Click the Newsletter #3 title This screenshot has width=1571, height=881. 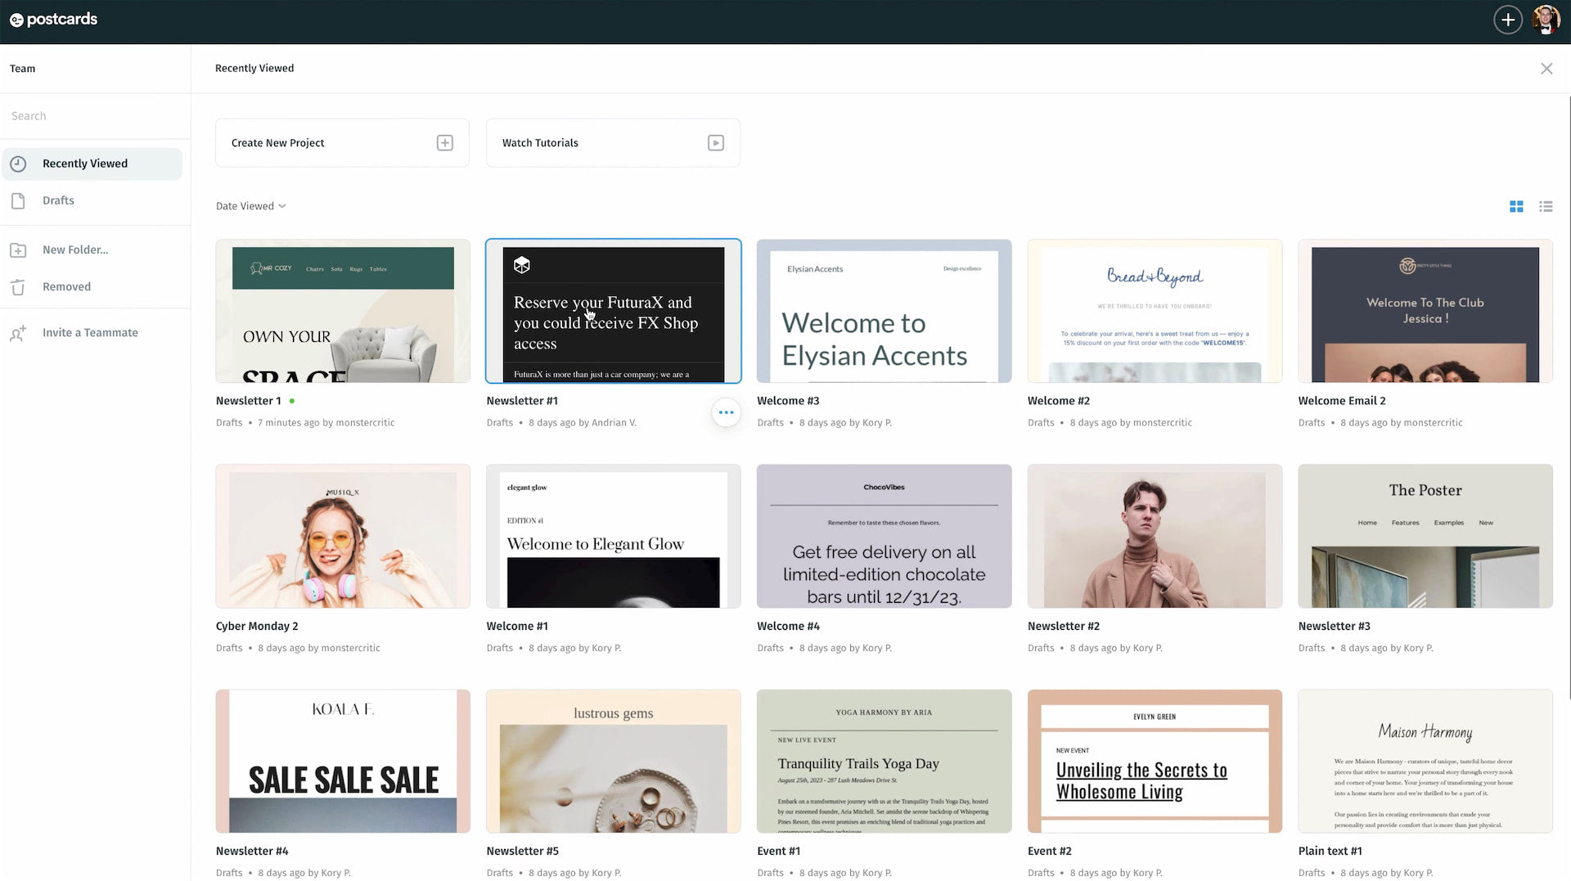point(1334,626)
